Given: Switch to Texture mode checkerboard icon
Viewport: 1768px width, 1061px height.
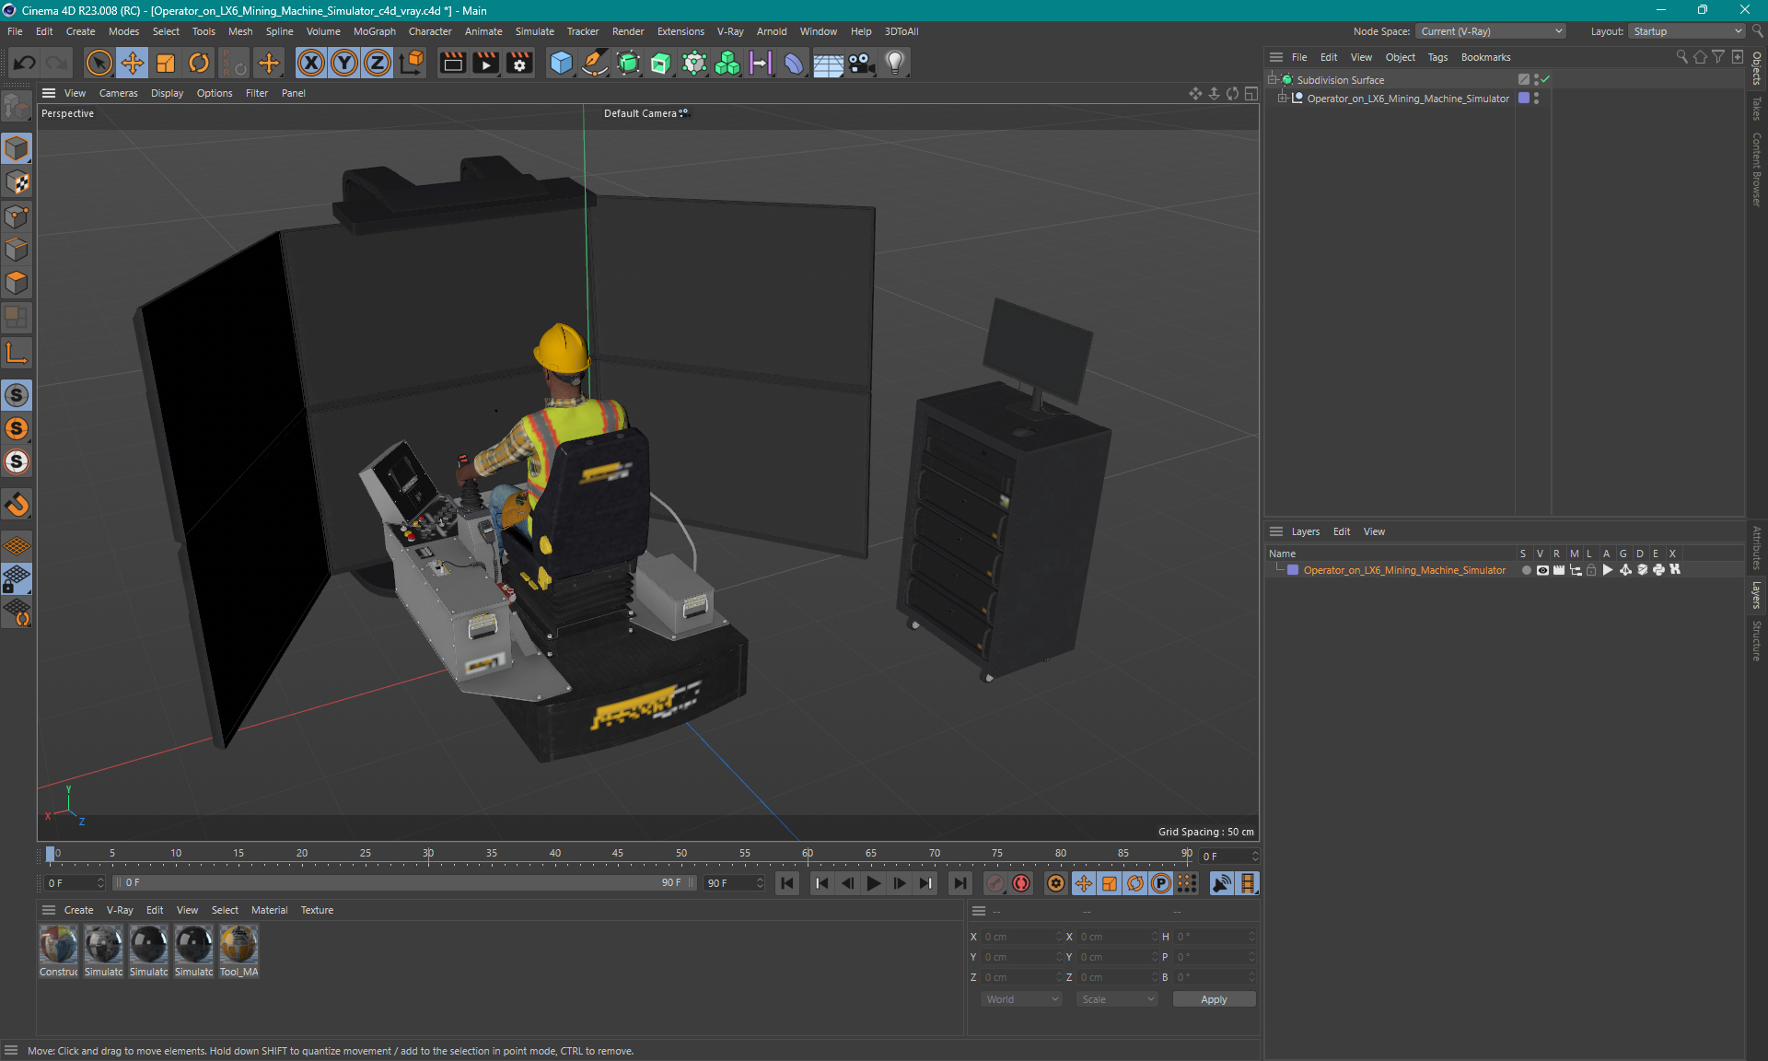Looking at the screenshot, I should (17, 182).
